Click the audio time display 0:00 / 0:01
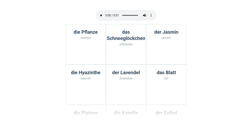This screenshot has height=126, width=252. [x=112, y=15]
